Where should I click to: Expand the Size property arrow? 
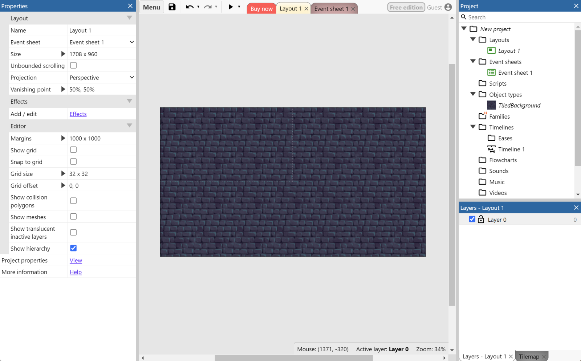pos(63,54)
